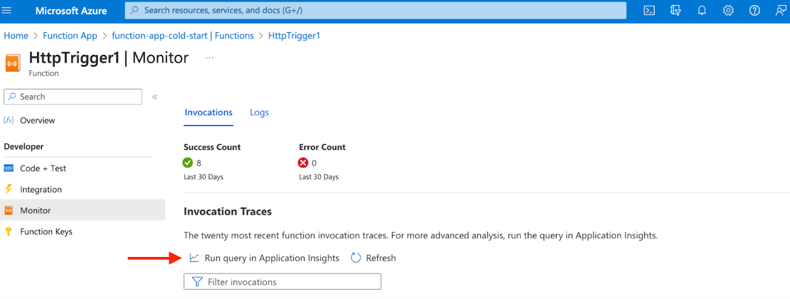Click the Developer section heading
Screen dimensions: 790x299
coord(24,146)
